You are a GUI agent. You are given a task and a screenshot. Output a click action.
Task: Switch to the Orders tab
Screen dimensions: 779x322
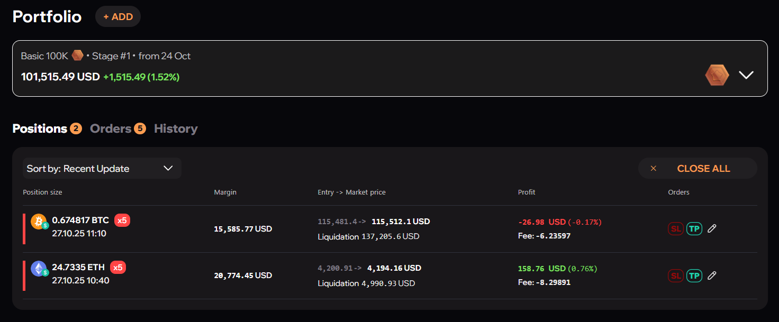tap(111, 128)
